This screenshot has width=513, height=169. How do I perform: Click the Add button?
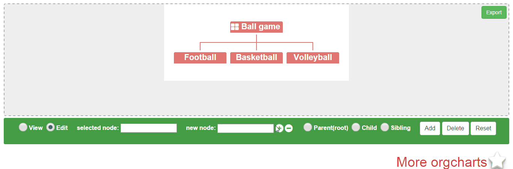[430, 128]
